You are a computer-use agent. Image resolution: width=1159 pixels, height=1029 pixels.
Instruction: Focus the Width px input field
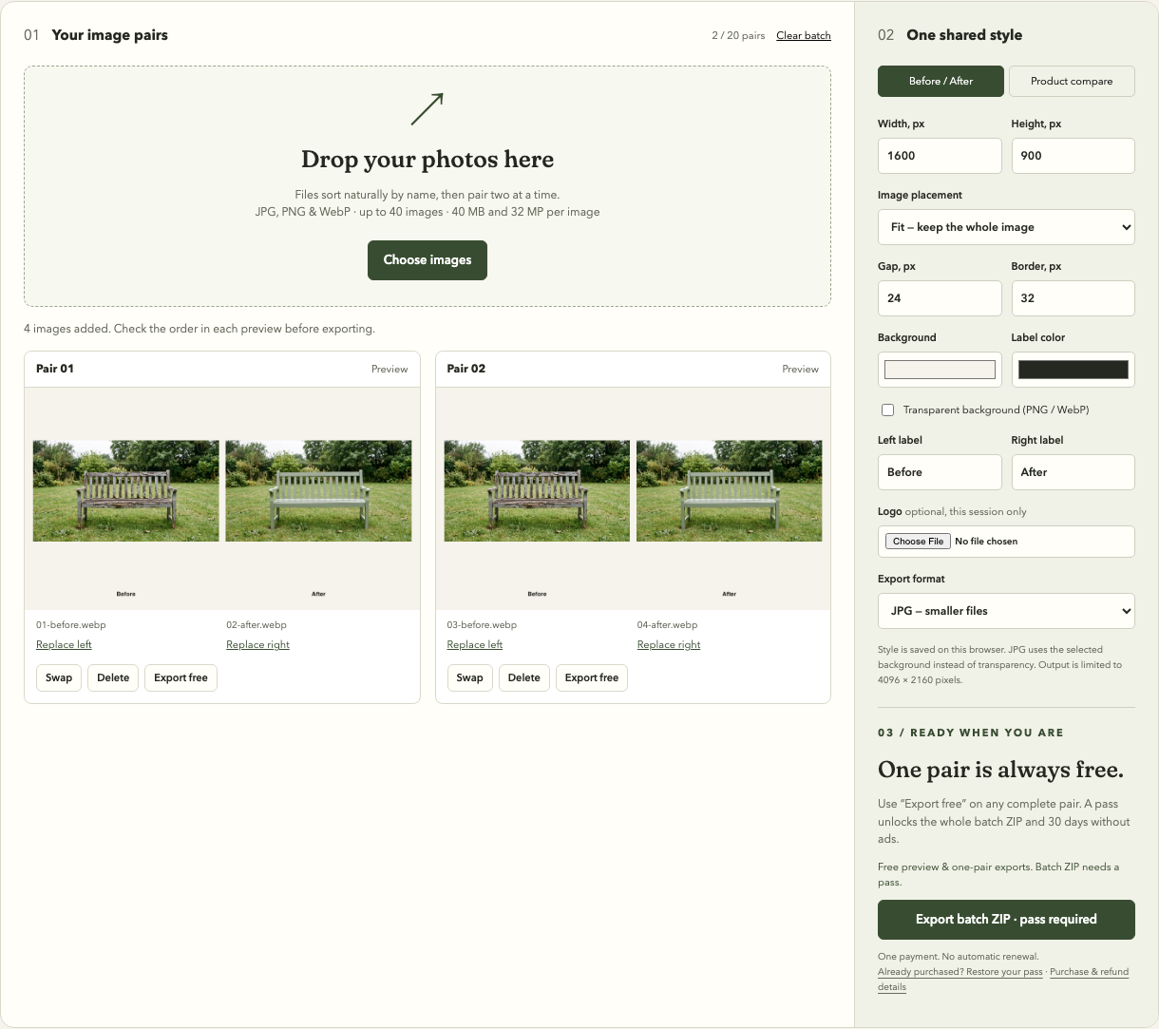[x=940, y=156]
